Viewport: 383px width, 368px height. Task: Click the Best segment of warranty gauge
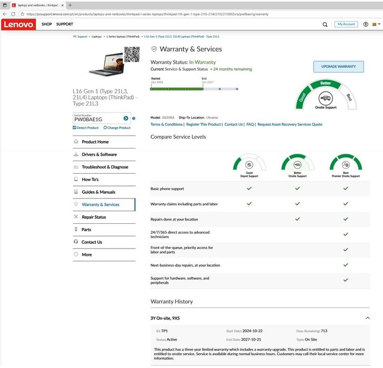(349, 97)
